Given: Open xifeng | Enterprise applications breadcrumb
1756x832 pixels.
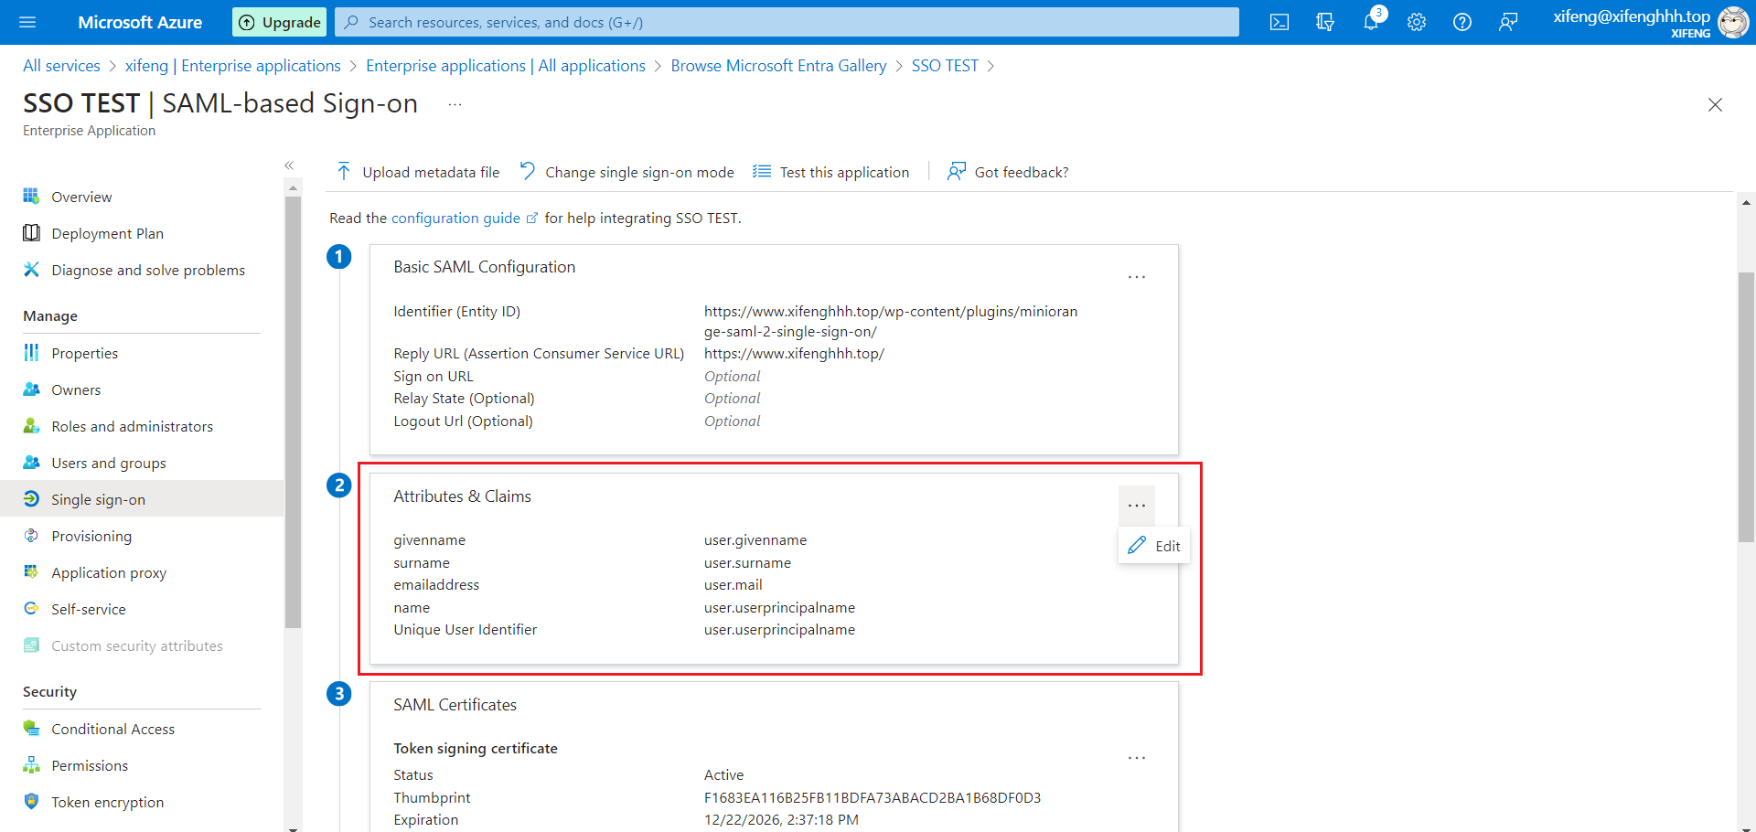Looking at the screenshot, I should [232, 66].
